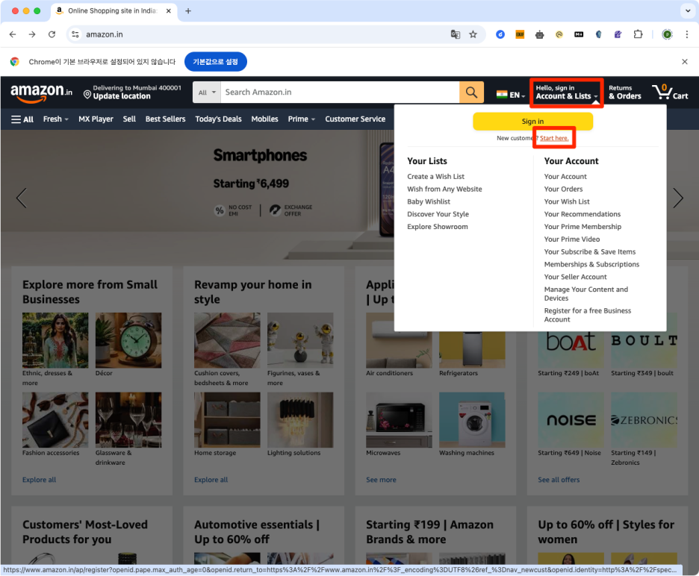Click Hello, sign in Account & Lists
699x576 pixels.
(567, 93)
